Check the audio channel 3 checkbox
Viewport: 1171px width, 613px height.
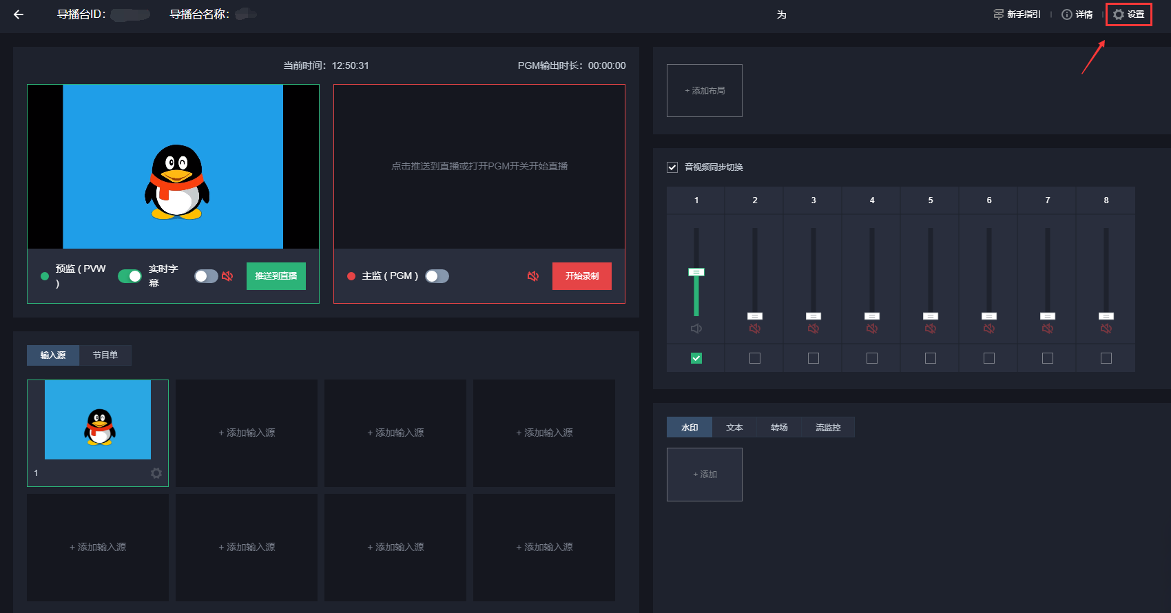(814, 358)
